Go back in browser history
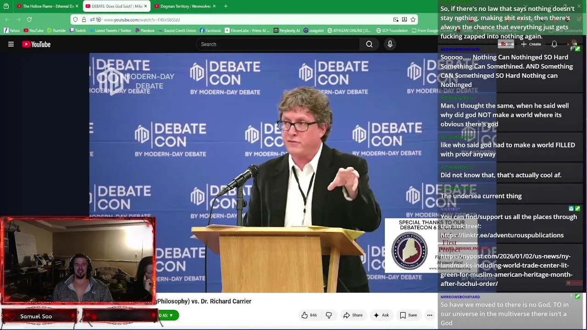This screenshot has height=330, width=587. tap(7, 19)
